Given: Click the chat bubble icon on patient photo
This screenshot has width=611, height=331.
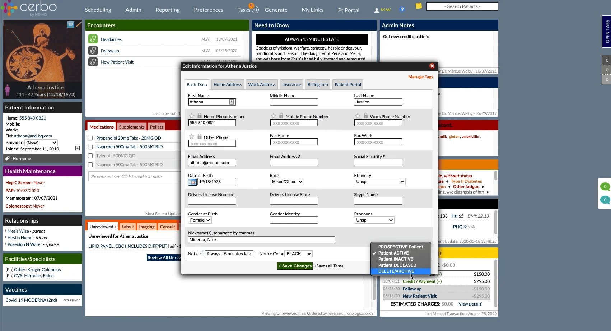Looking at the screenshot, I should (71, 24).
